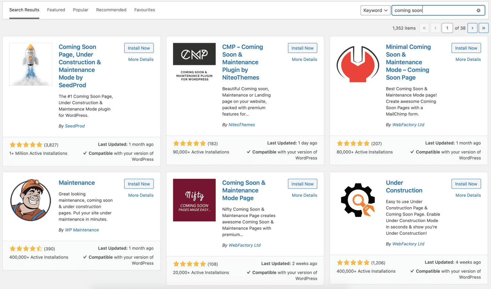The height and width of the screenshot is (289, 491).
Task: Click the WP Maintenance miner character icon
Action: [30, 200]
